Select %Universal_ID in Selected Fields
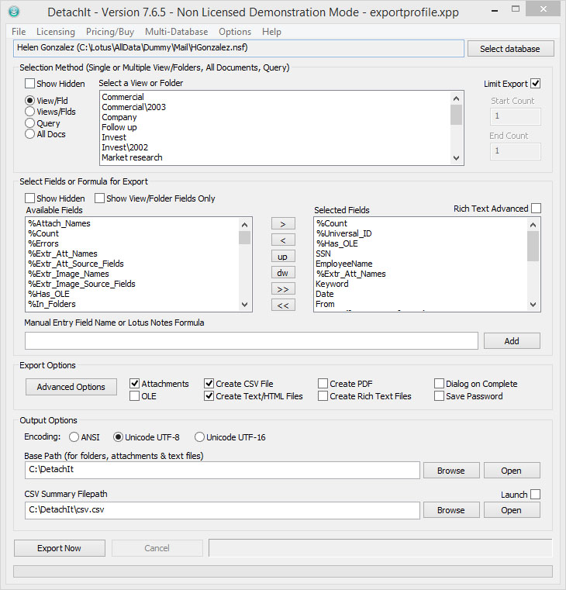Screen dimensions: 566x590 pos(421,233)
